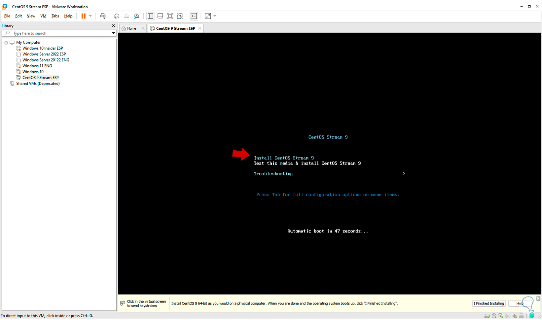The height and width of the screenshot is (322, 542).
Task: Select Troubleshooting boot menu entry
Action: click(273, 174)
